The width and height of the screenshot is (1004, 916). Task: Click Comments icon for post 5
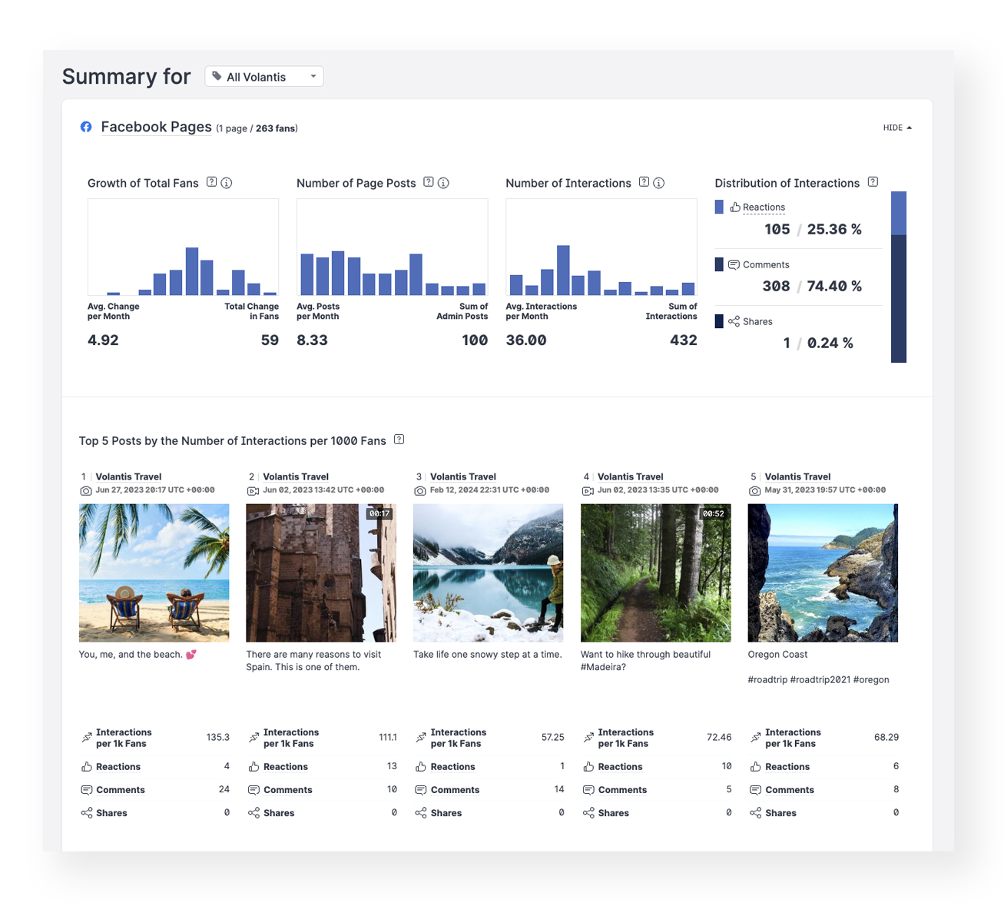pos(756,790)
